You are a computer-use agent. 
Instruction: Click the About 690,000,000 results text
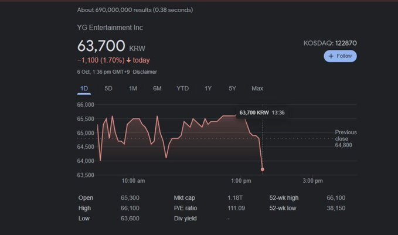tap(135, 10)
